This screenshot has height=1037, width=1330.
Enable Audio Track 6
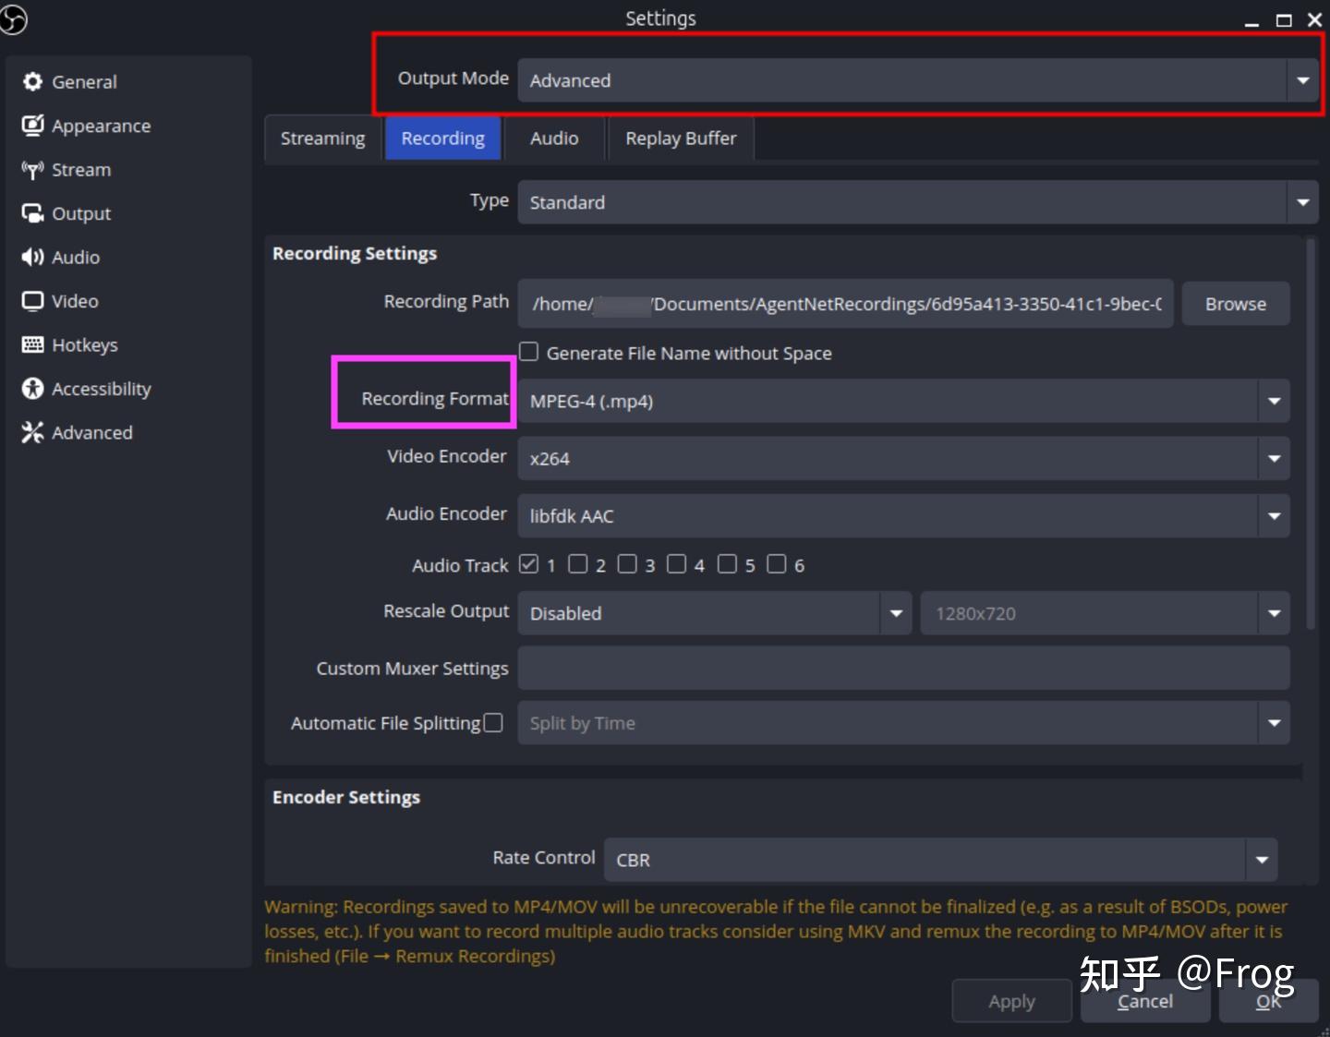[x=777, y=564]
